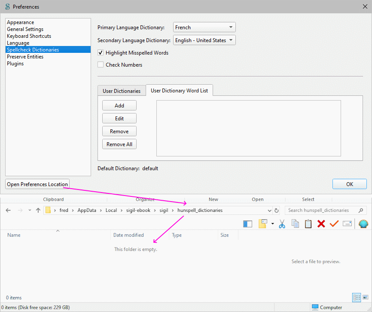Click hunspell_dictionaries in the breadcrumb
372x312 pixels.
point(200,210)
